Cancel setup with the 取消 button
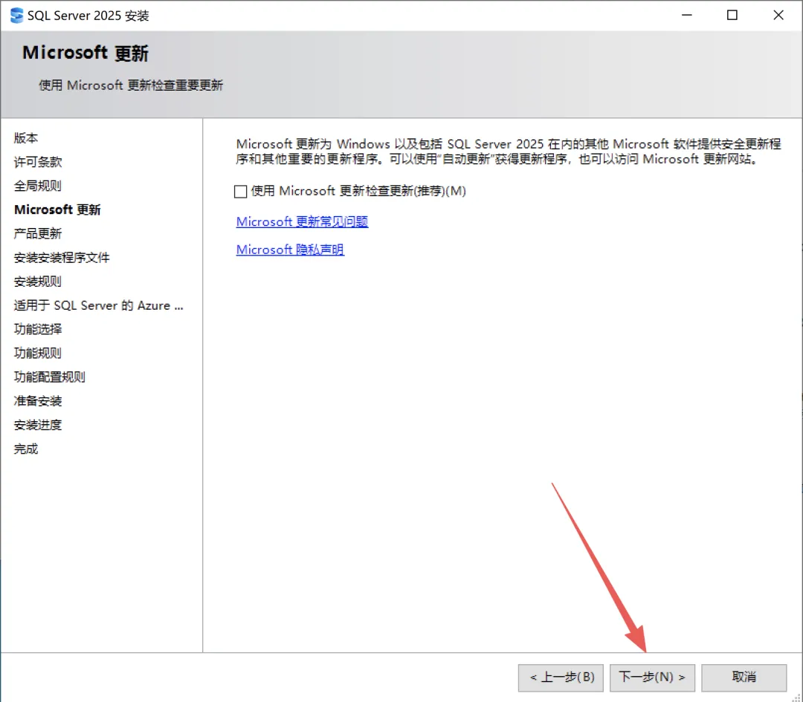 click(x=744, y=677)
